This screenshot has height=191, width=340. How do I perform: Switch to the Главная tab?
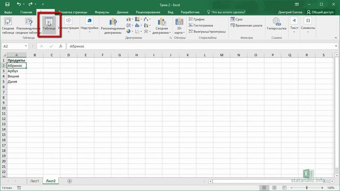click(26, 12)
